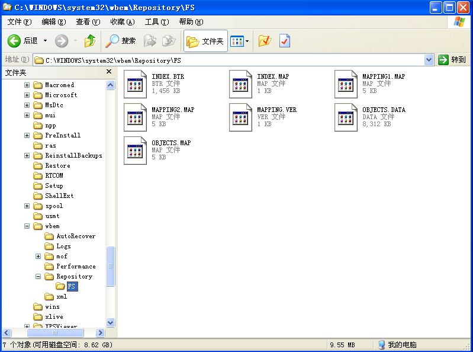Click the document with red checkmark icon

285,41
